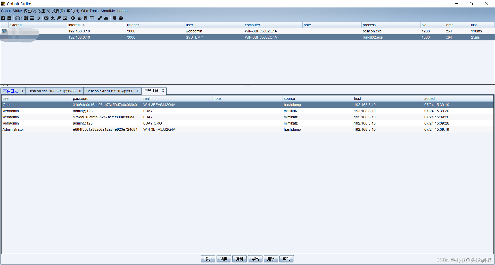The height and width of the screenshot is (265, 495).
Task: Click the 帮助 button at bottom
Action: tap(286, 259)
